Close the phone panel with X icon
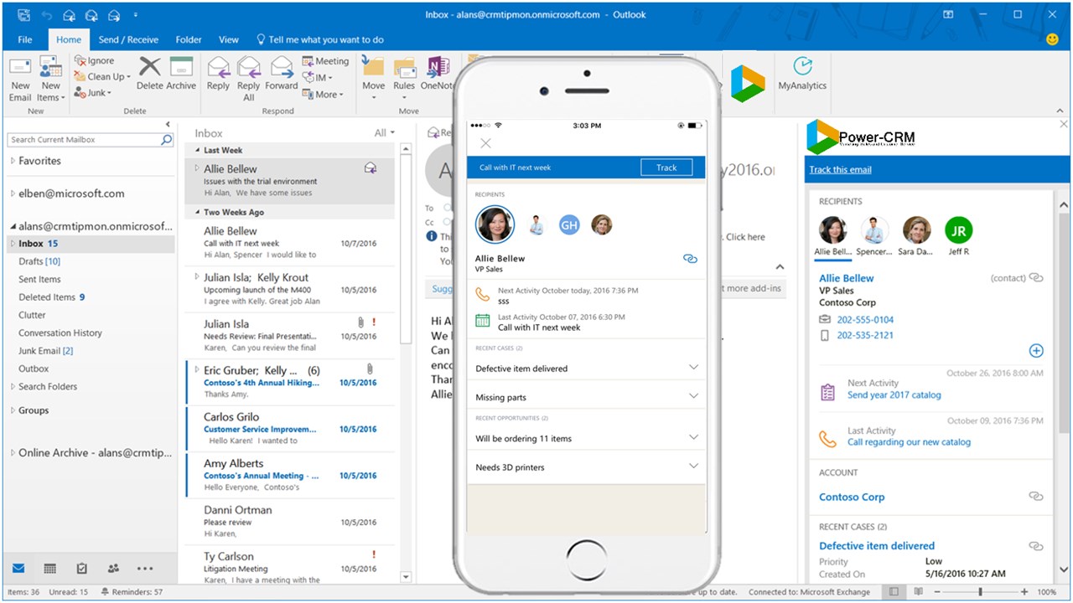Screen dimensions: 1073x603 point(485,143)
